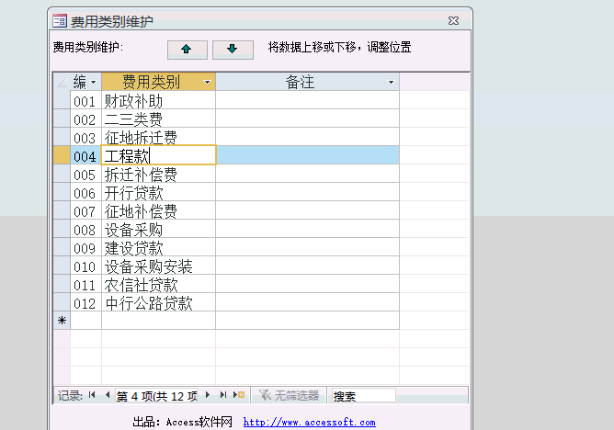Viewport: 614px width, 430px height.
Task: Select the row selector for 001
Action: pos(62,100)
